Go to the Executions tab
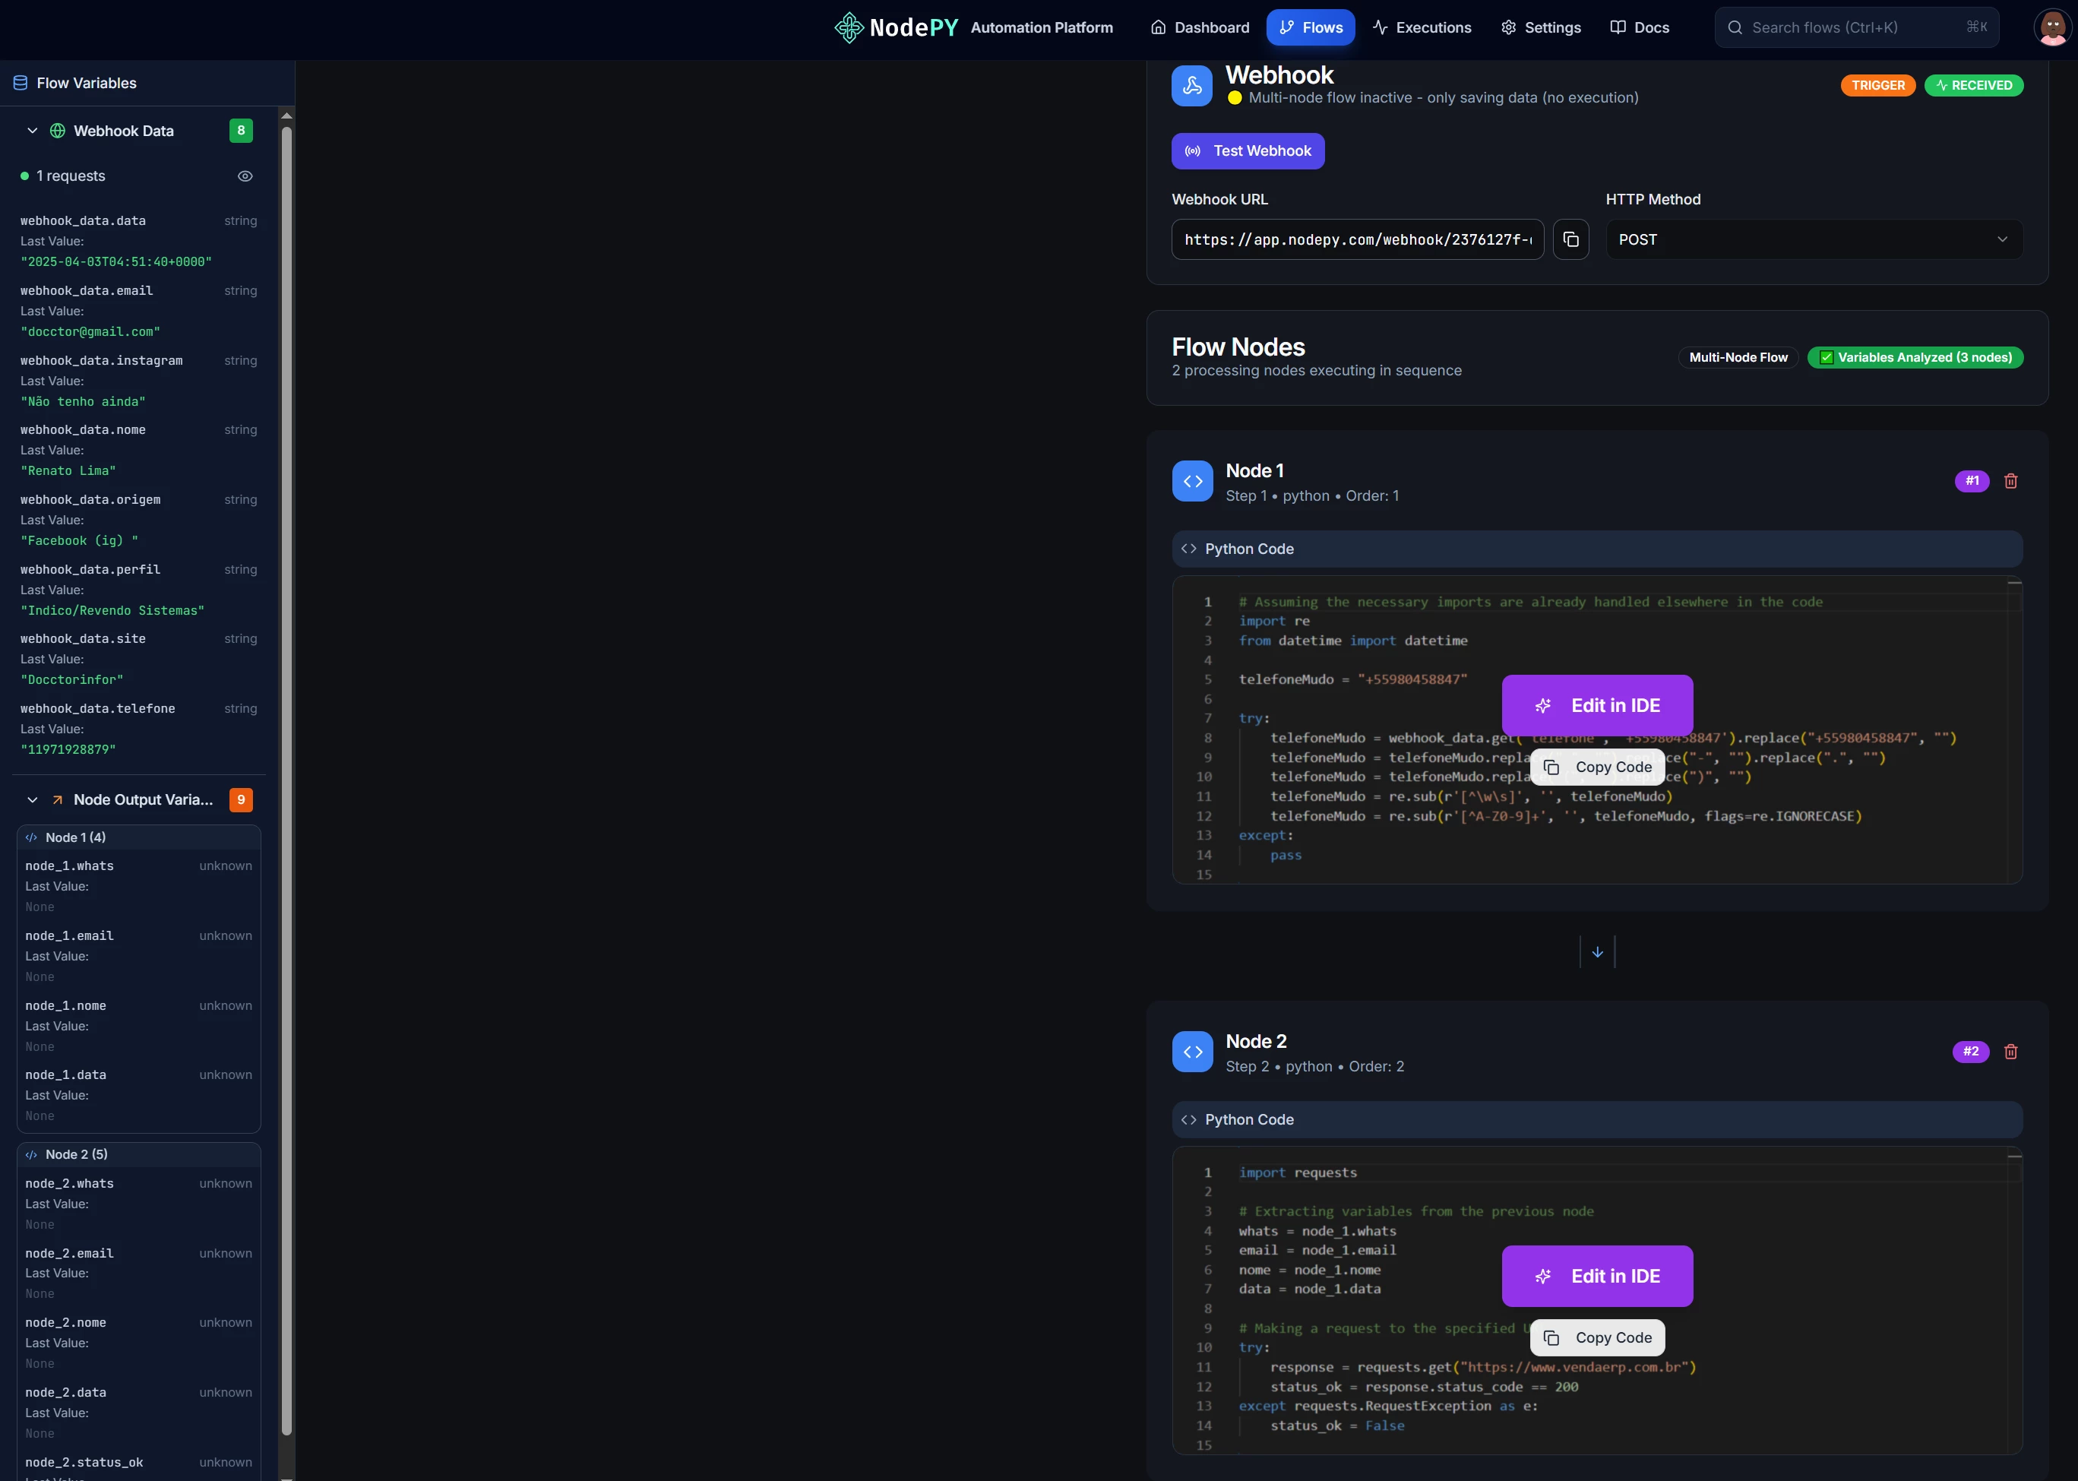The height and width of the screenshot is (1481, 2078). click(1422, 27)
